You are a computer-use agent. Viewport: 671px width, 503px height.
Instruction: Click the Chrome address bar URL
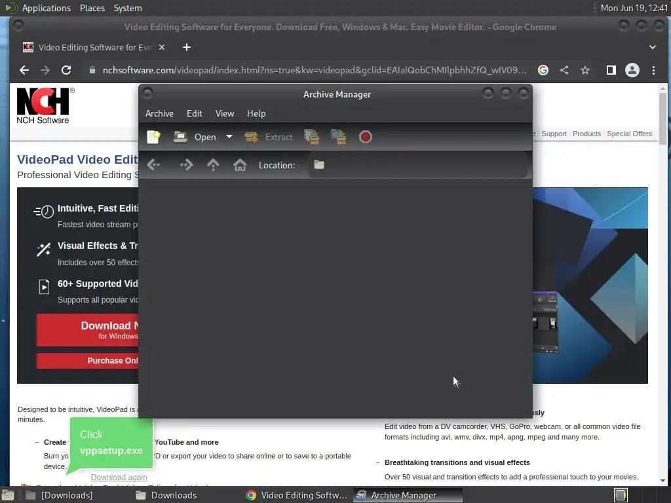point(315,70)
